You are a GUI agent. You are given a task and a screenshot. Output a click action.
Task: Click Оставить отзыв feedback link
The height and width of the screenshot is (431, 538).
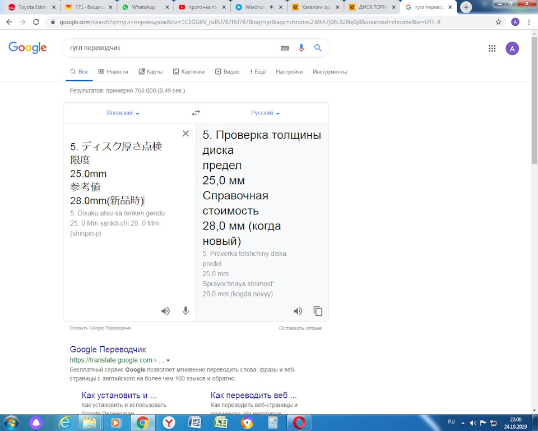[300, 328]
